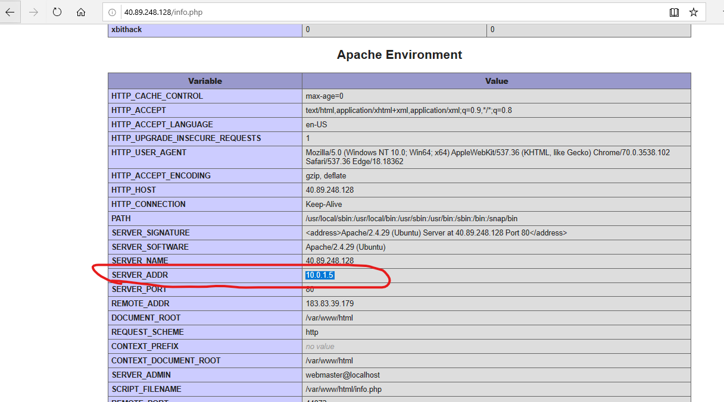Screen dimensions: 724x402
Task: Select the SERVER_NAME variable name
Action: tap(140, 260)
